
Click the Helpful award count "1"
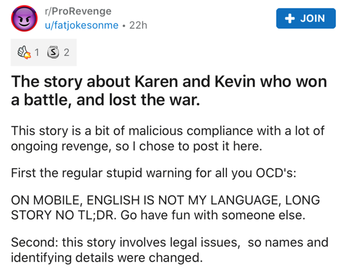pyautogui.click(x=37, y=53)
